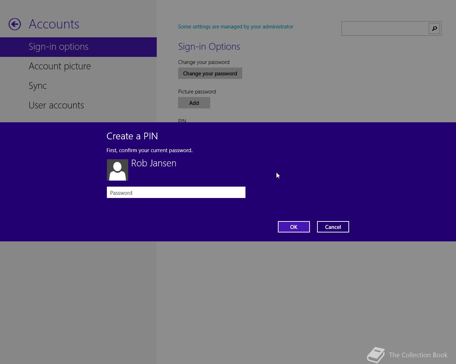Click the search magnifier icon

click(x=434, y=28)
